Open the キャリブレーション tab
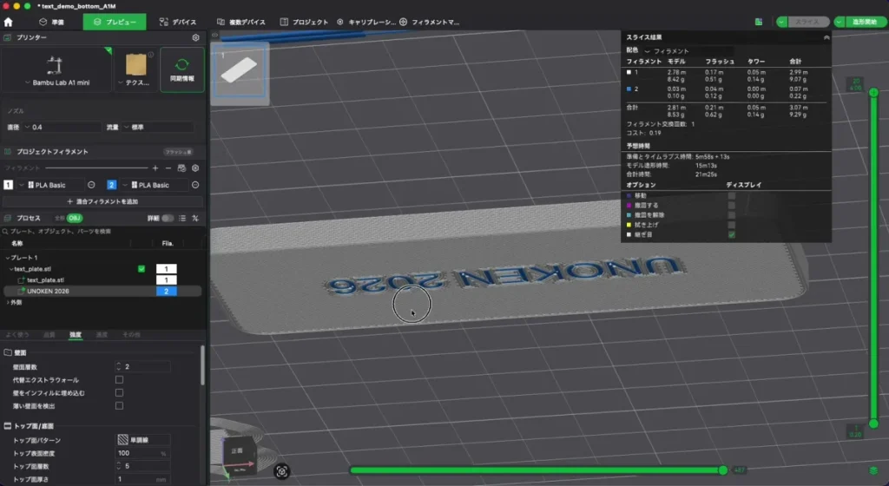889x486 pixels. [x=366, y=22]
